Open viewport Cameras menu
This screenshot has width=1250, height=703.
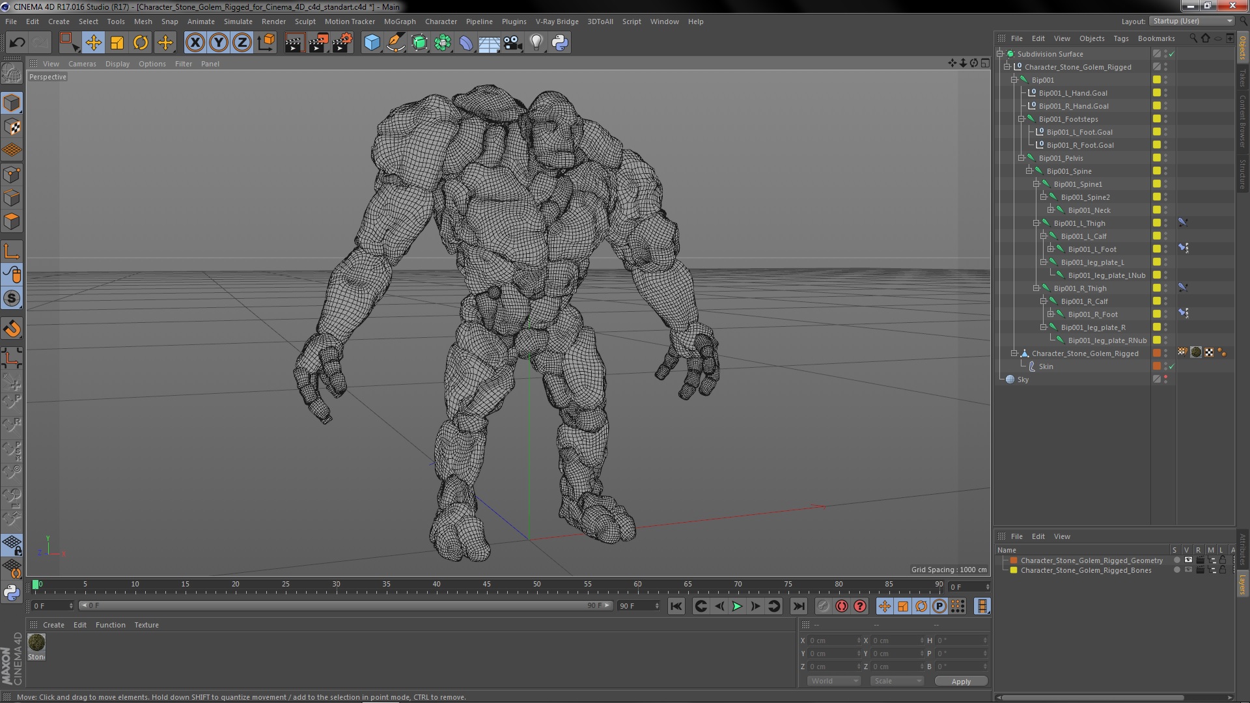82,64
